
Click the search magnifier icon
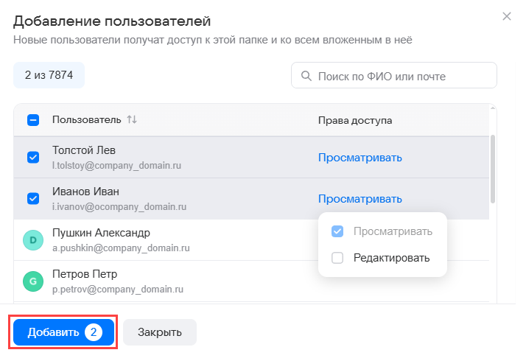[x=305, y=76]
